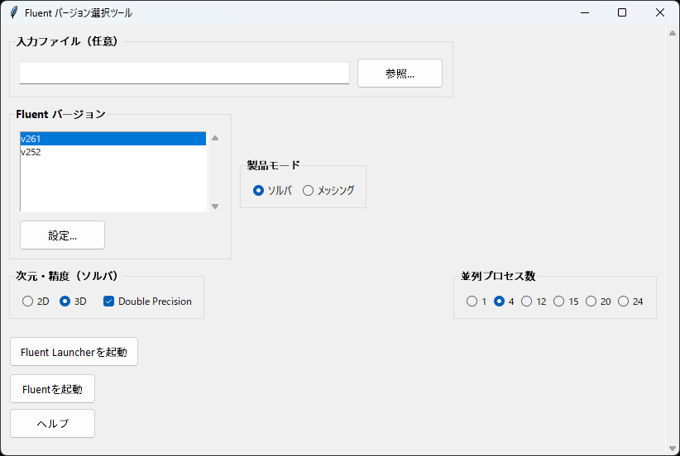This screenshot has height=456, width=680.
Task: Select the ソルバ product mode radio
Action: (x=272, y=191)
